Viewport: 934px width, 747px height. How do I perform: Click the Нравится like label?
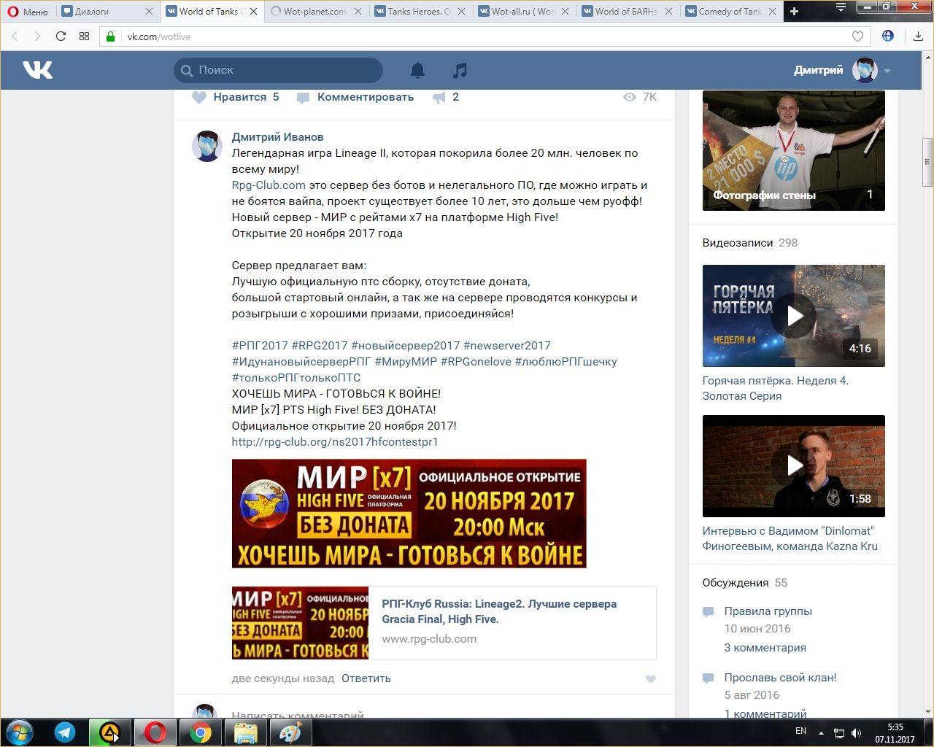point(239,97)
